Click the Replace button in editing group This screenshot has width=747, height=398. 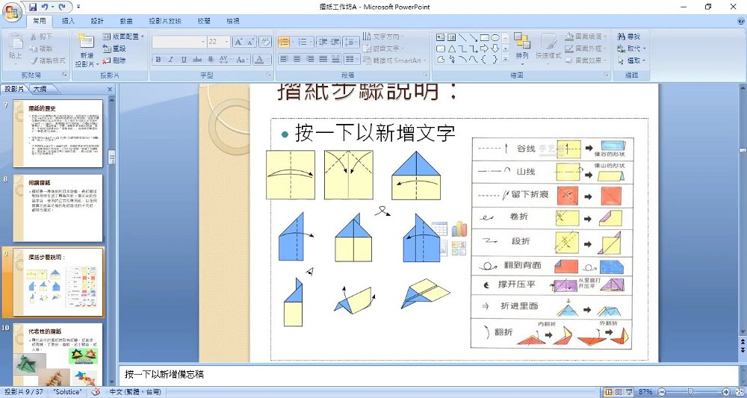(x=632, y=48)
